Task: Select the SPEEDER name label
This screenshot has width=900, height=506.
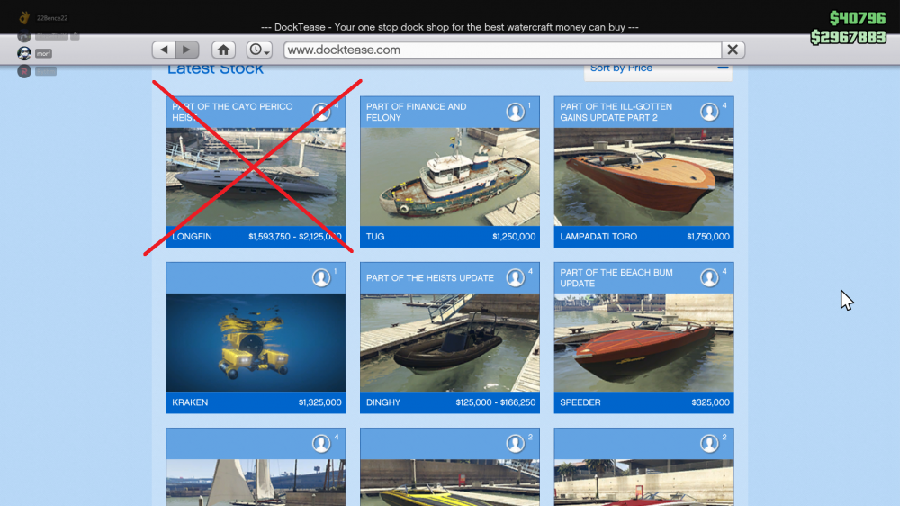Action: click(580, 402)
